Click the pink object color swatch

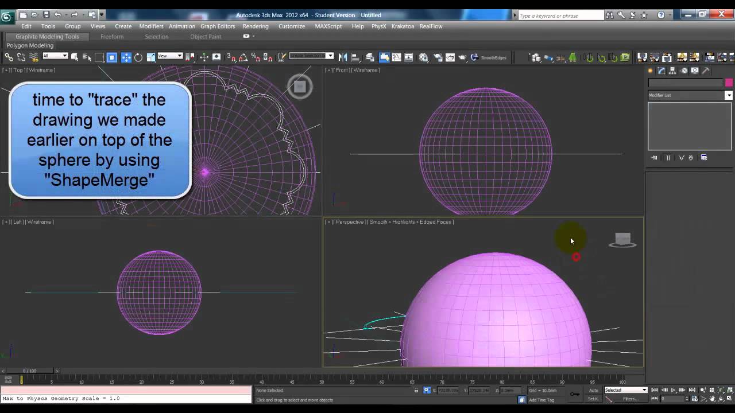[x=729, y=83]
